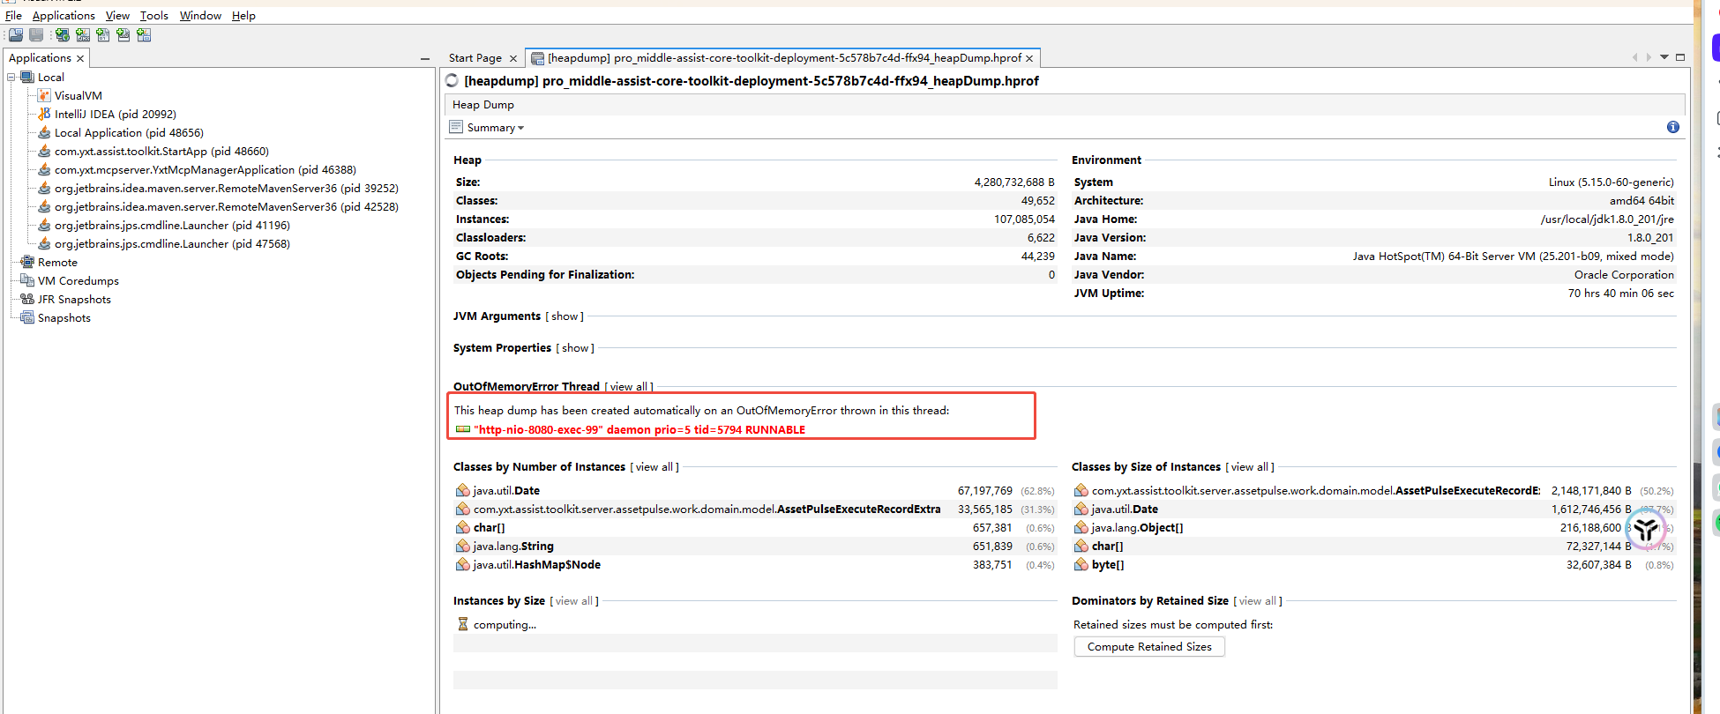Screen dimensions: 1720x714
Task: Select YxtMcpManagerApplication (pid 46388)
Action: pyautogui.click(x=206, y=170)
